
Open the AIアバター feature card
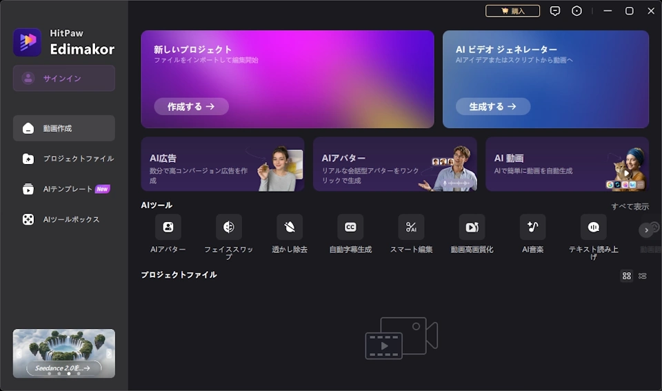(x=395, y=164)
